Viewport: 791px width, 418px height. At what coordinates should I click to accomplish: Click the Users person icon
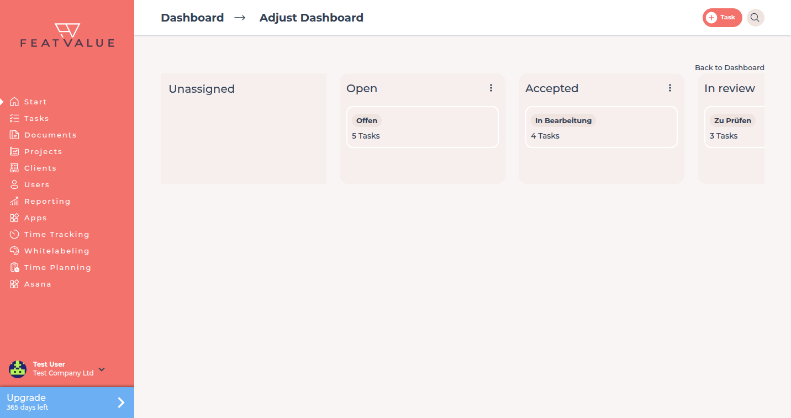tap(14, 184)
